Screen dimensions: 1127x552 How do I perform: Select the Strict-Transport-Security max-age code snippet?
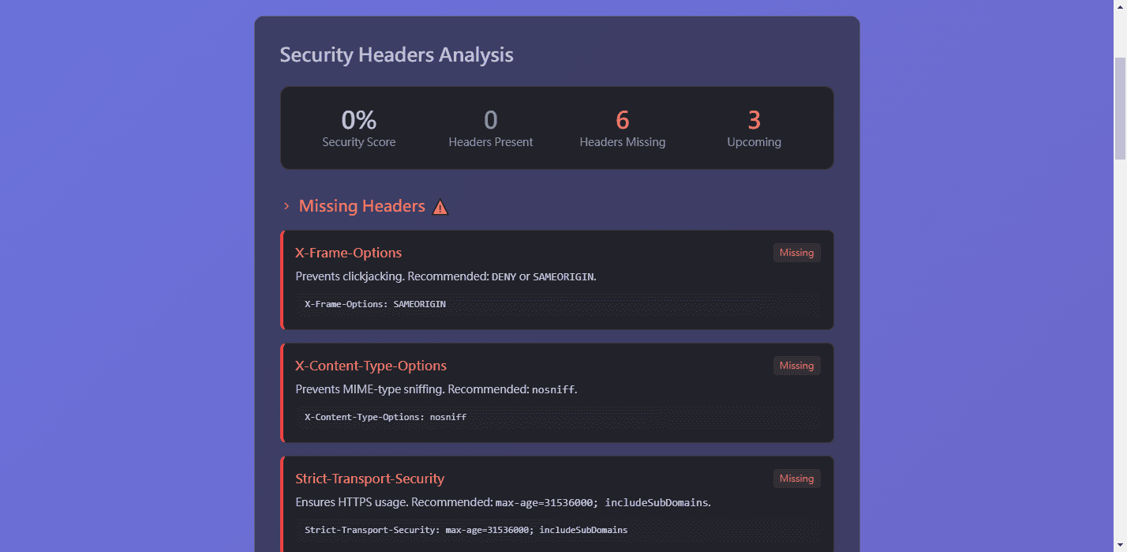466,530
